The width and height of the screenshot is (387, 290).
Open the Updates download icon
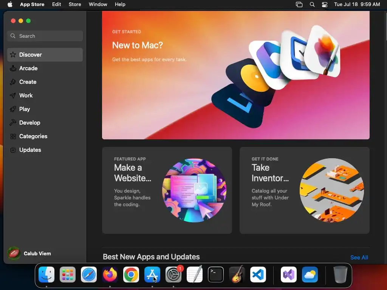pyautogui.click(x=13, y=150)
